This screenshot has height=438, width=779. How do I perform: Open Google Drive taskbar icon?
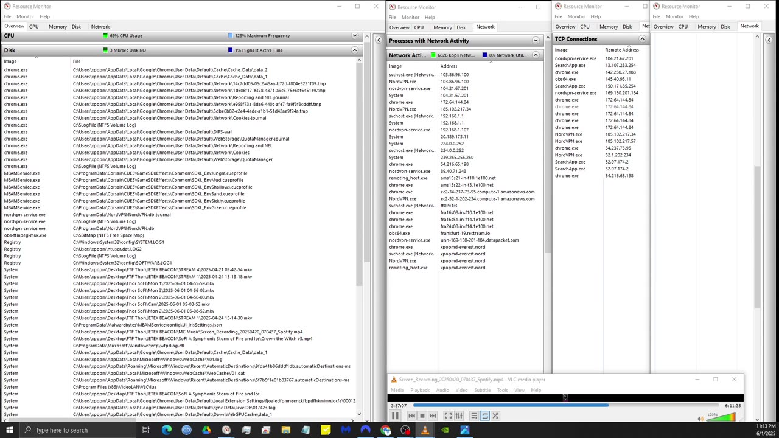[206, 430]
